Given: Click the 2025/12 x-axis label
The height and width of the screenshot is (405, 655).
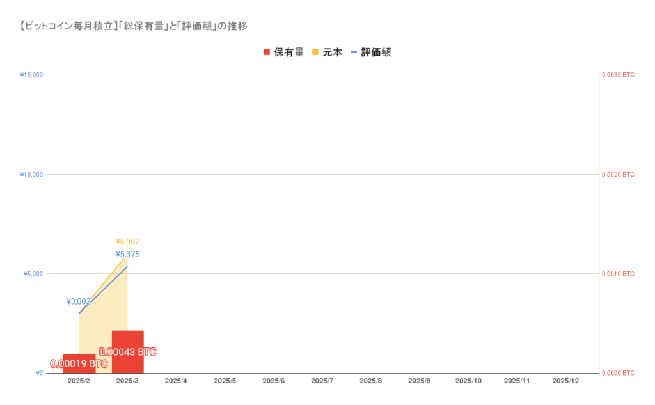Looking at the screenshot, I should (x=565, y=381).
